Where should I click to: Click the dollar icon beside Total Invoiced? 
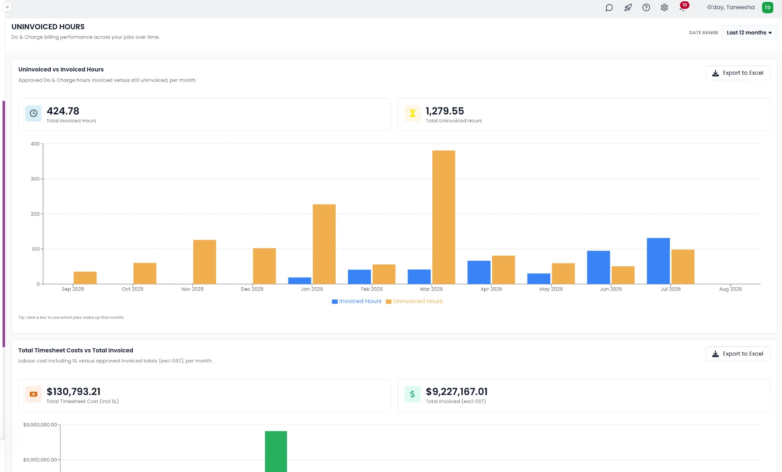(413, 394)
